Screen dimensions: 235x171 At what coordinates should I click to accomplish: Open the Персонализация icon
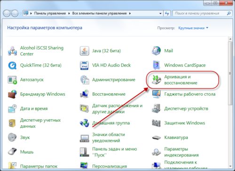click(x=85, y=165)
